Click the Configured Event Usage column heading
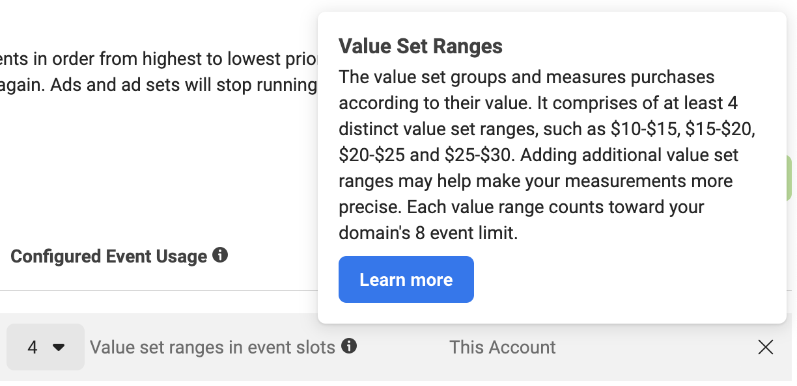 (x=109, y=256)
